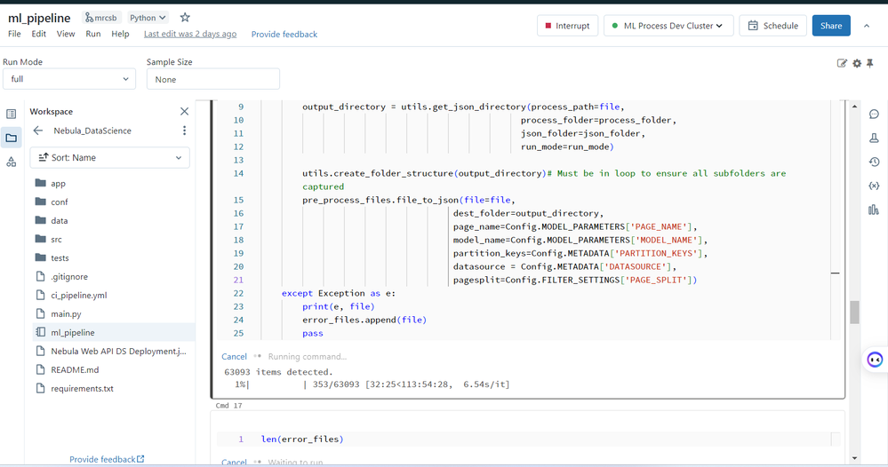Screen dimensions: 888x467
Task: Change the Python language dropdown
Action: point(148,18)
